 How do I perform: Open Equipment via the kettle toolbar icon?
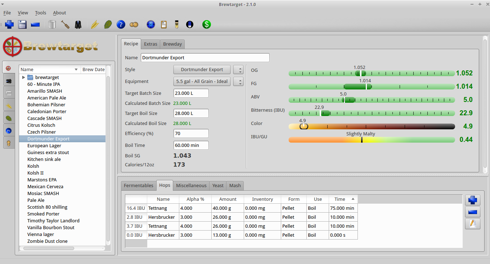click(52, 24)
